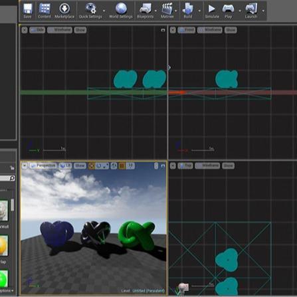Open Side viewport options arrow menu

pos(25,30)
